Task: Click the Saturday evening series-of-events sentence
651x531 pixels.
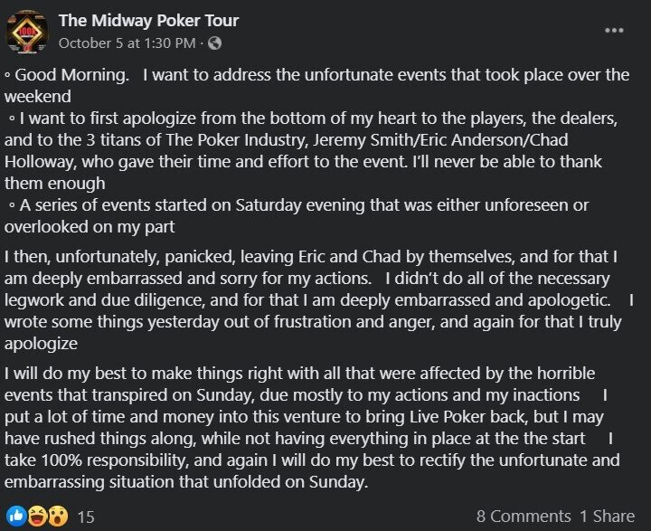Action: (297, 216)
